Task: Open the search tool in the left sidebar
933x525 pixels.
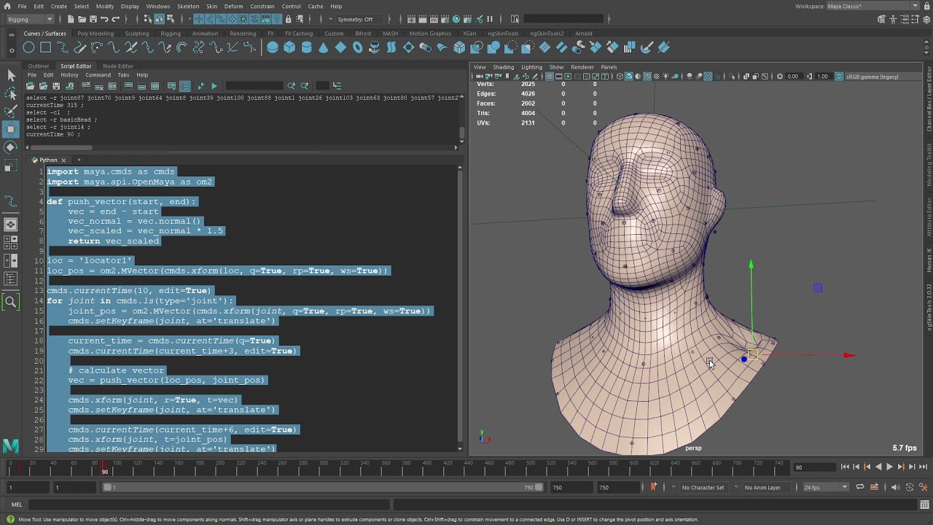Action: (11, 301)
